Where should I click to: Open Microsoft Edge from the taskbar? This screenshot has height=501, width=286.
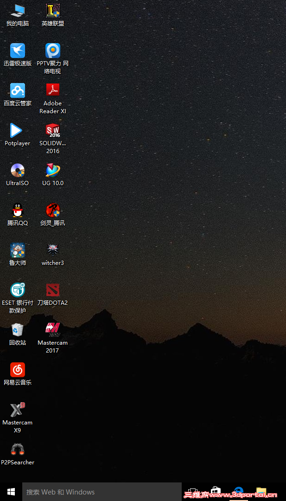(238, 492)
